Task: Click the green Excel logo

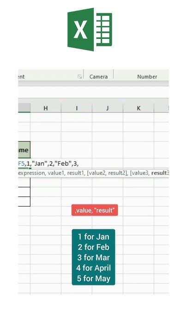Action: [90, 30]
